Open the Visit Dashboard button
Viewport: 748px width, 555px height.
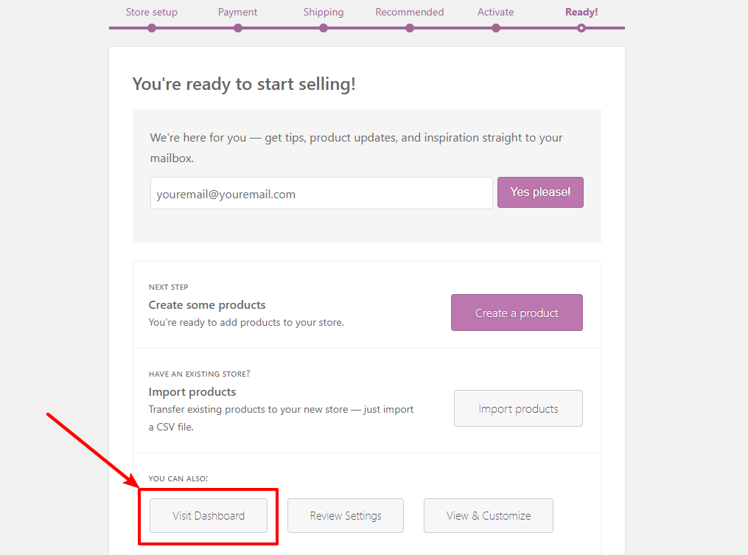click(x=209, y=516)
